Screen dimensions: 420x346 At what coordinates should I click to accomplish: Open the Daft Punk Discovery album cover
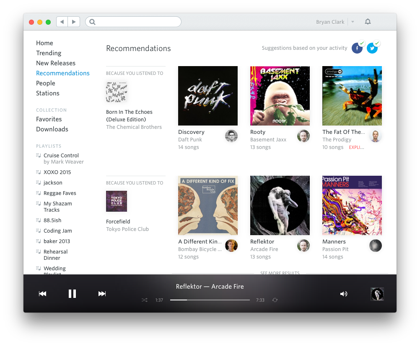208,96
